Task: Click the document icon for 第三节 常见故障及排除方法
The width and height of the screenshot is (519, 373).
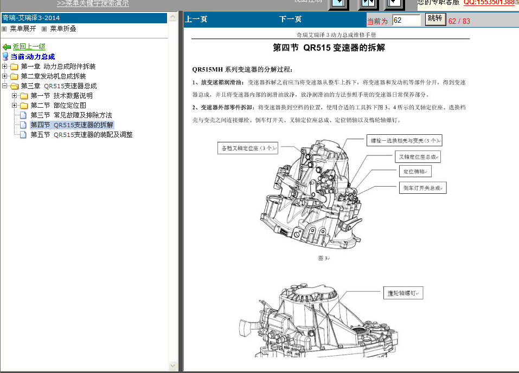Action: coord(23,115)
